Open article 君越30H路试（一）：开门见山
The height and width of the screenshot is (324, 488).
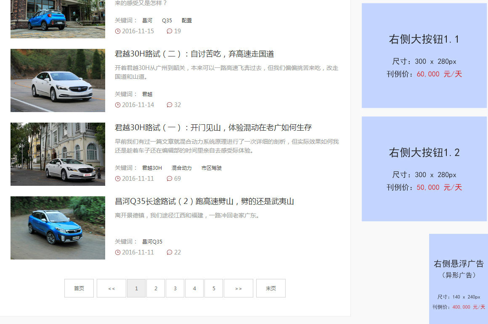point(213,128)
